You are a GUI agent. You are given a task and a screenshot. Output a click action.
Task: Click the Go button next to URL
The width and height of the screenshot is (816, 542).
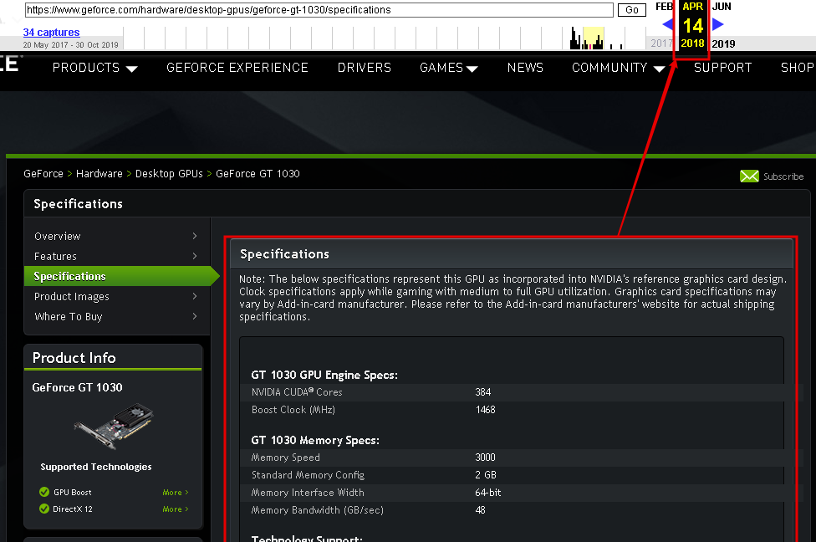632,10
